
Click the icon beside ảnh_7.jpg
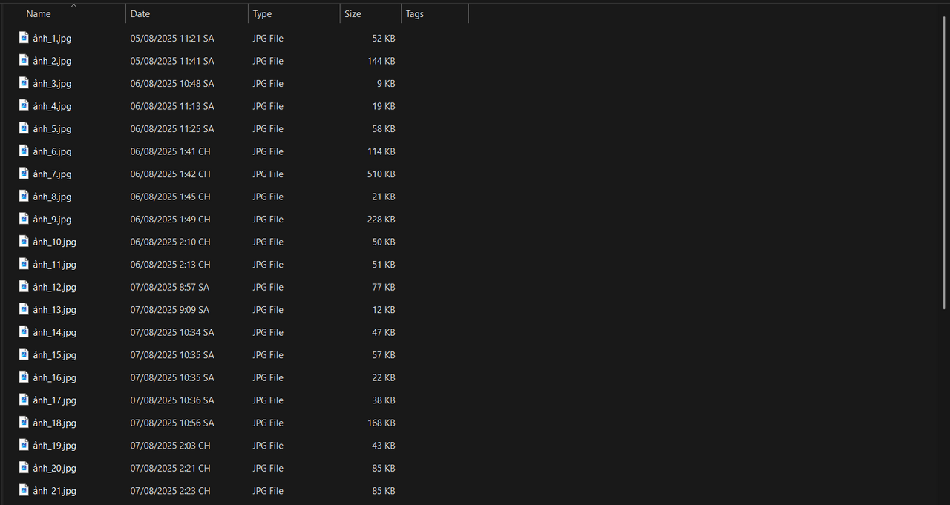[24, 174]
